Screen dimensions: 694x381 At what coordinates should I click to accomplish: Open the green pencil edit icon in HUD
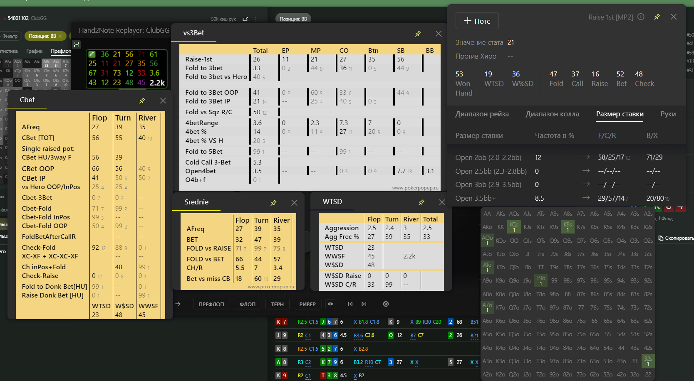point(92,54)
